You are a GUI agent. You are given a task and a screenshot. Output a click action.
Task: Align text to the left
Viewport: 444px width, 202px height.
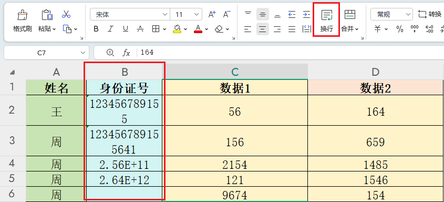pos(248,28)
